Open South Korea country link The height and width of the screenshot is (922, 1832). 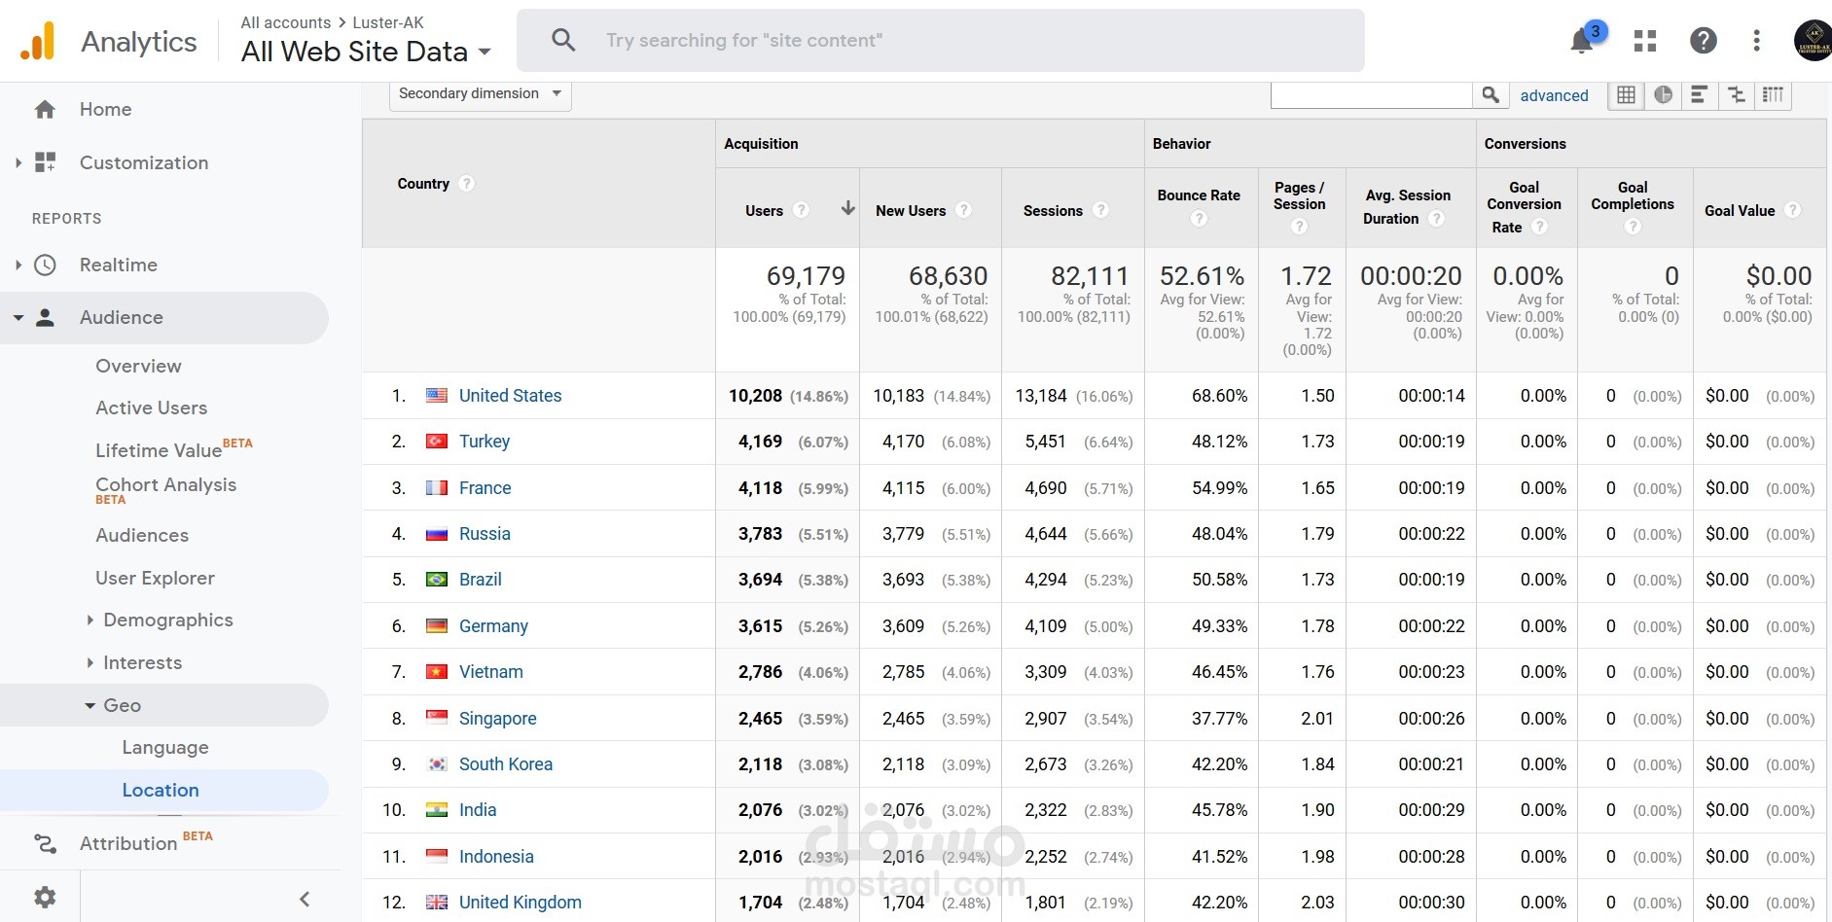(x=506, y=764)
